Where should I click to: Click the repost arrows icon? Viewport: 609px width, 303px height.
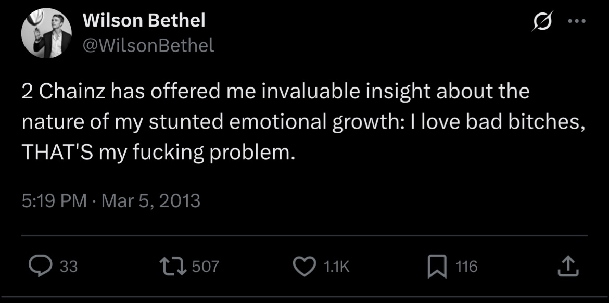coord(174,267)
